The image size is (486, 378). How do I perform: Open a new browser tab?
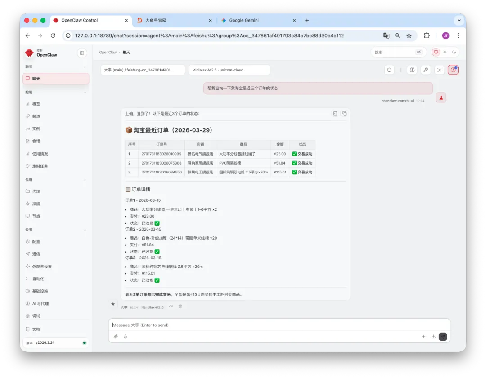tap(307, 20)
